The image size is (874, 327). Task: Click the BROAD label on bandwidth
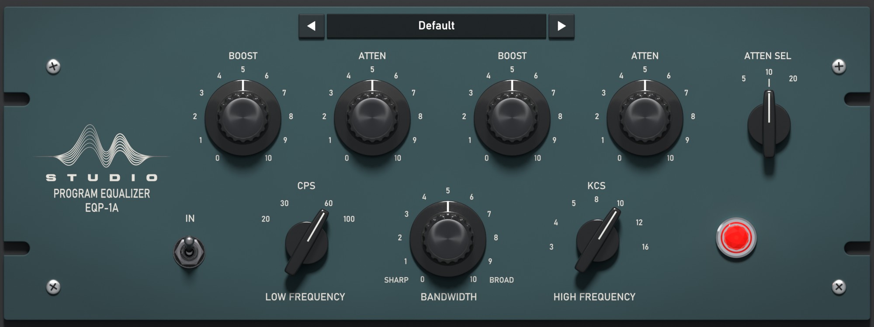502,280
